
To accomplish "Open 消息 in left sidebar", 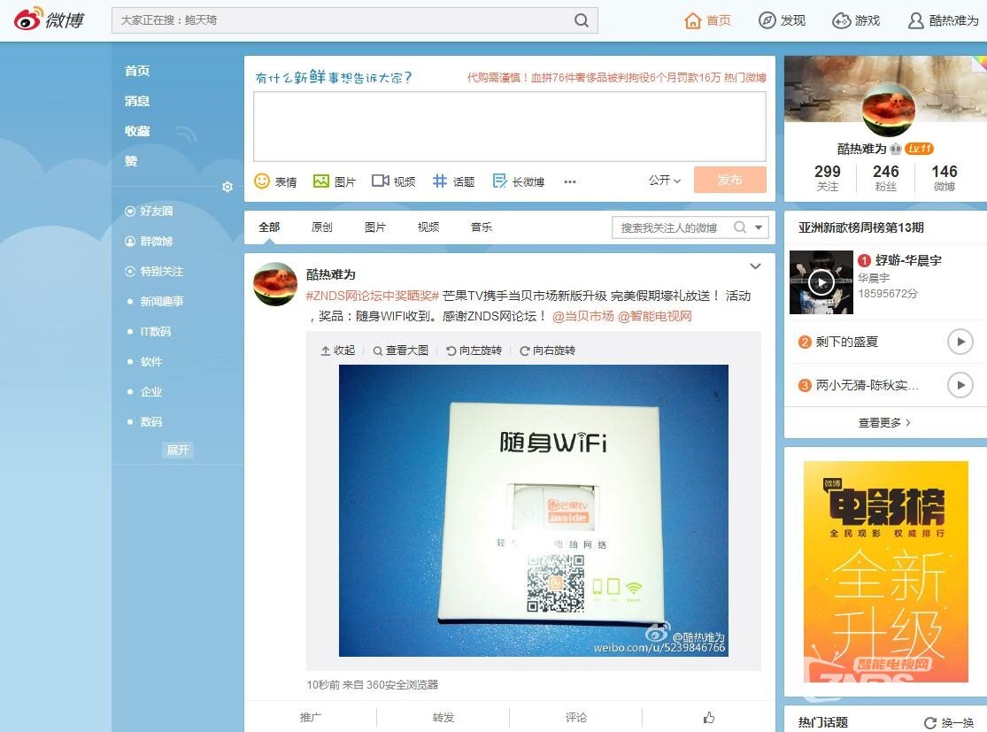I will point(137,101).
